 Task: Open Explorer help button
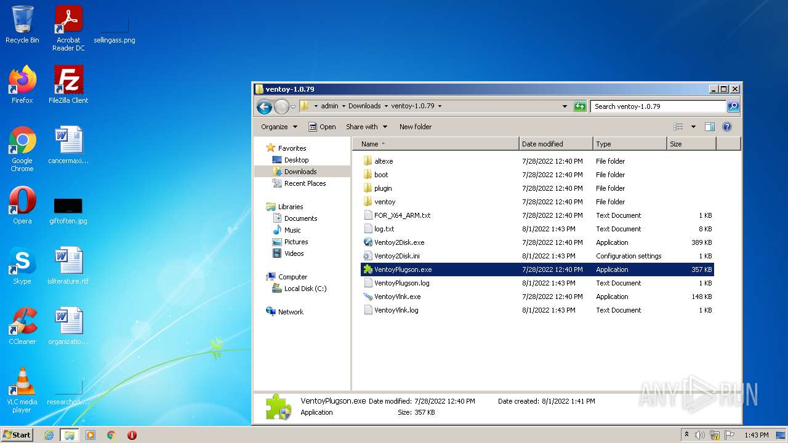[726, 127]
